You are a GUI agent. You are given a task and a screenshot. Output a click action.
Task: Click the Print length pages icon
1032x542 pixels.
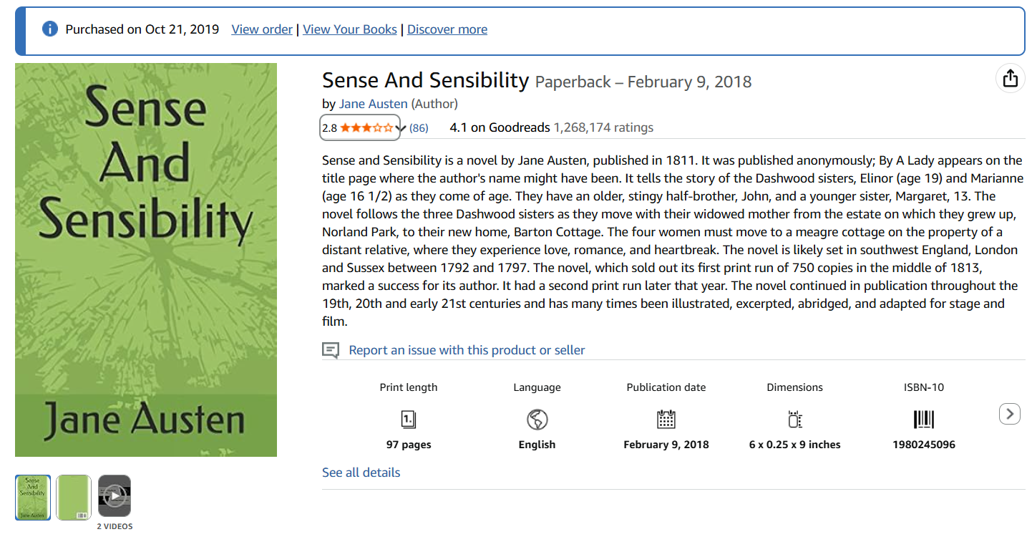(x=409, y=419)
